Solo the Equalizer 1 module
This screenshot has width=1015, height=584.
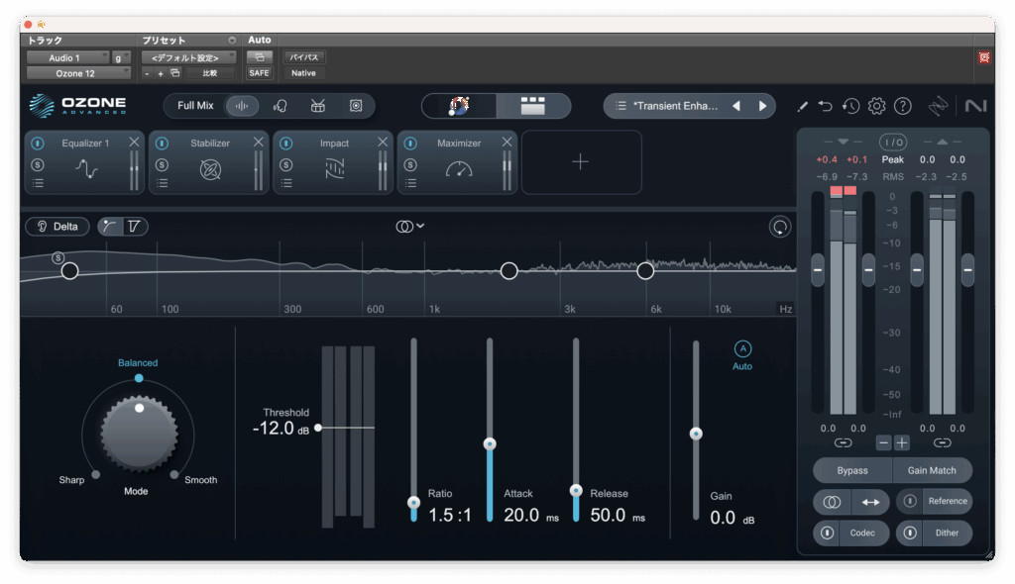[38, 163]
